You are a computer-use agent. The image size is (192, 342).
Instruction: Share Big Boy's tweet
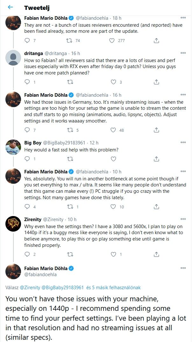click(x=156, y=159)
